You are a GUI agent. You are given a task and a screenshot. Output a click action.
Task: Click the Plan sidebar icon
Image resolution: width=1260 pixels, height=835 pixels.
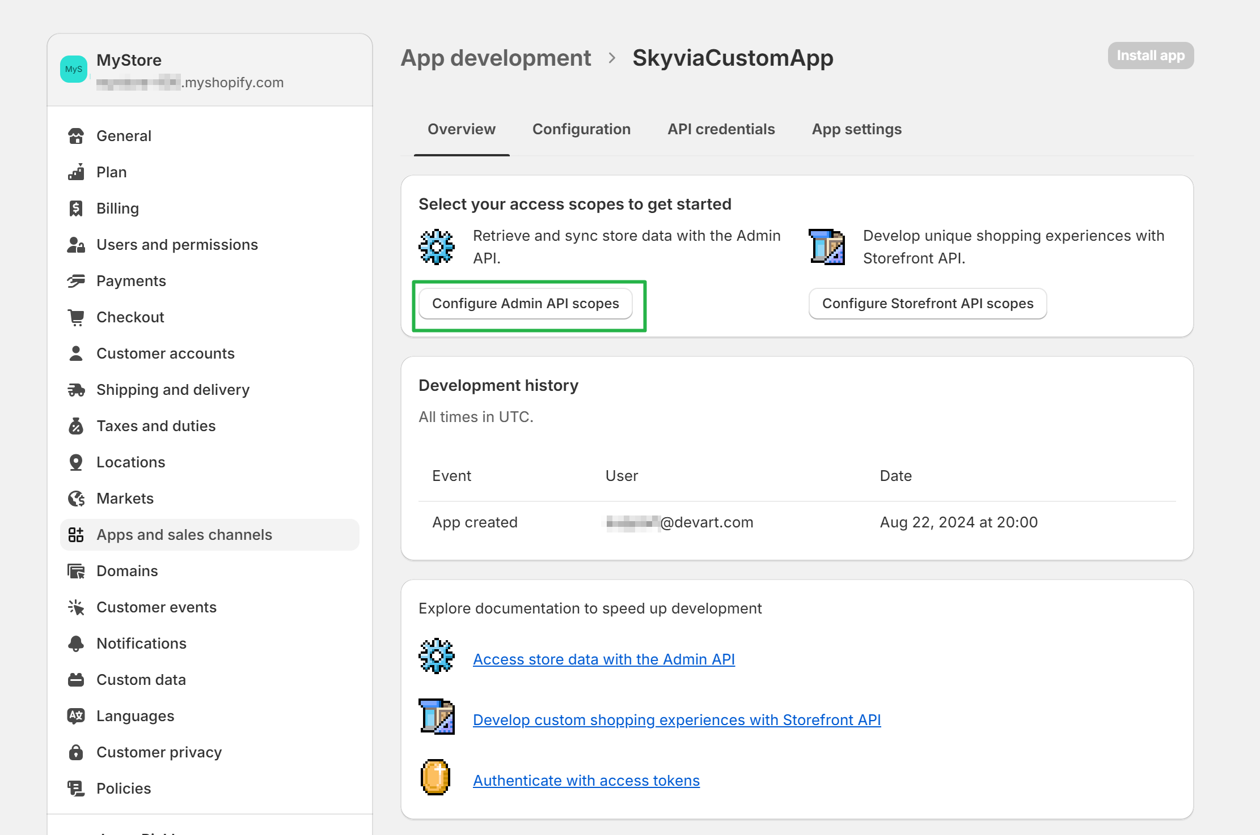click(76, 172)
